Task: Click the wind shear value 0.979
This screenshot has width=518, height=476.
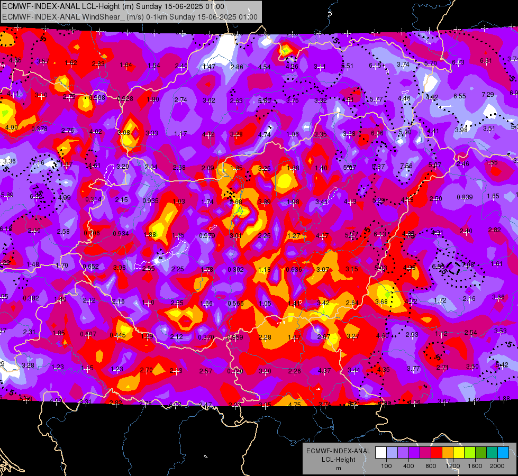Action: tap(207, 235)
